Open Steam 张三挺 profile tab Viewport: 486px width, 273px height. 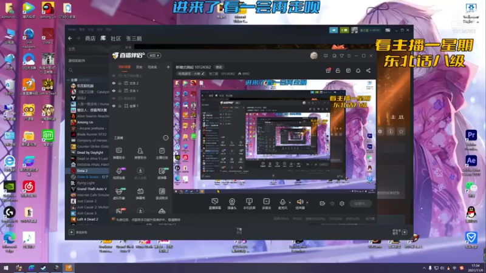[134, 38]
